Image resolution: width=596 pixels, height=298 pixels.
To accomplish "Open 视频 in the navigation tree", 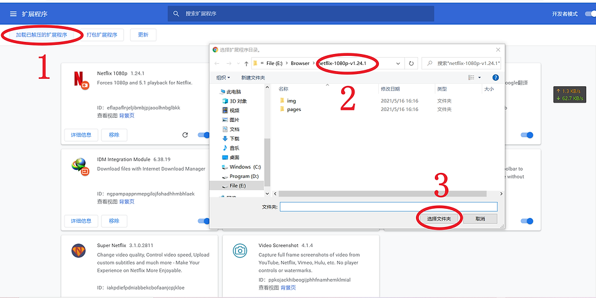I will (230, 110).
